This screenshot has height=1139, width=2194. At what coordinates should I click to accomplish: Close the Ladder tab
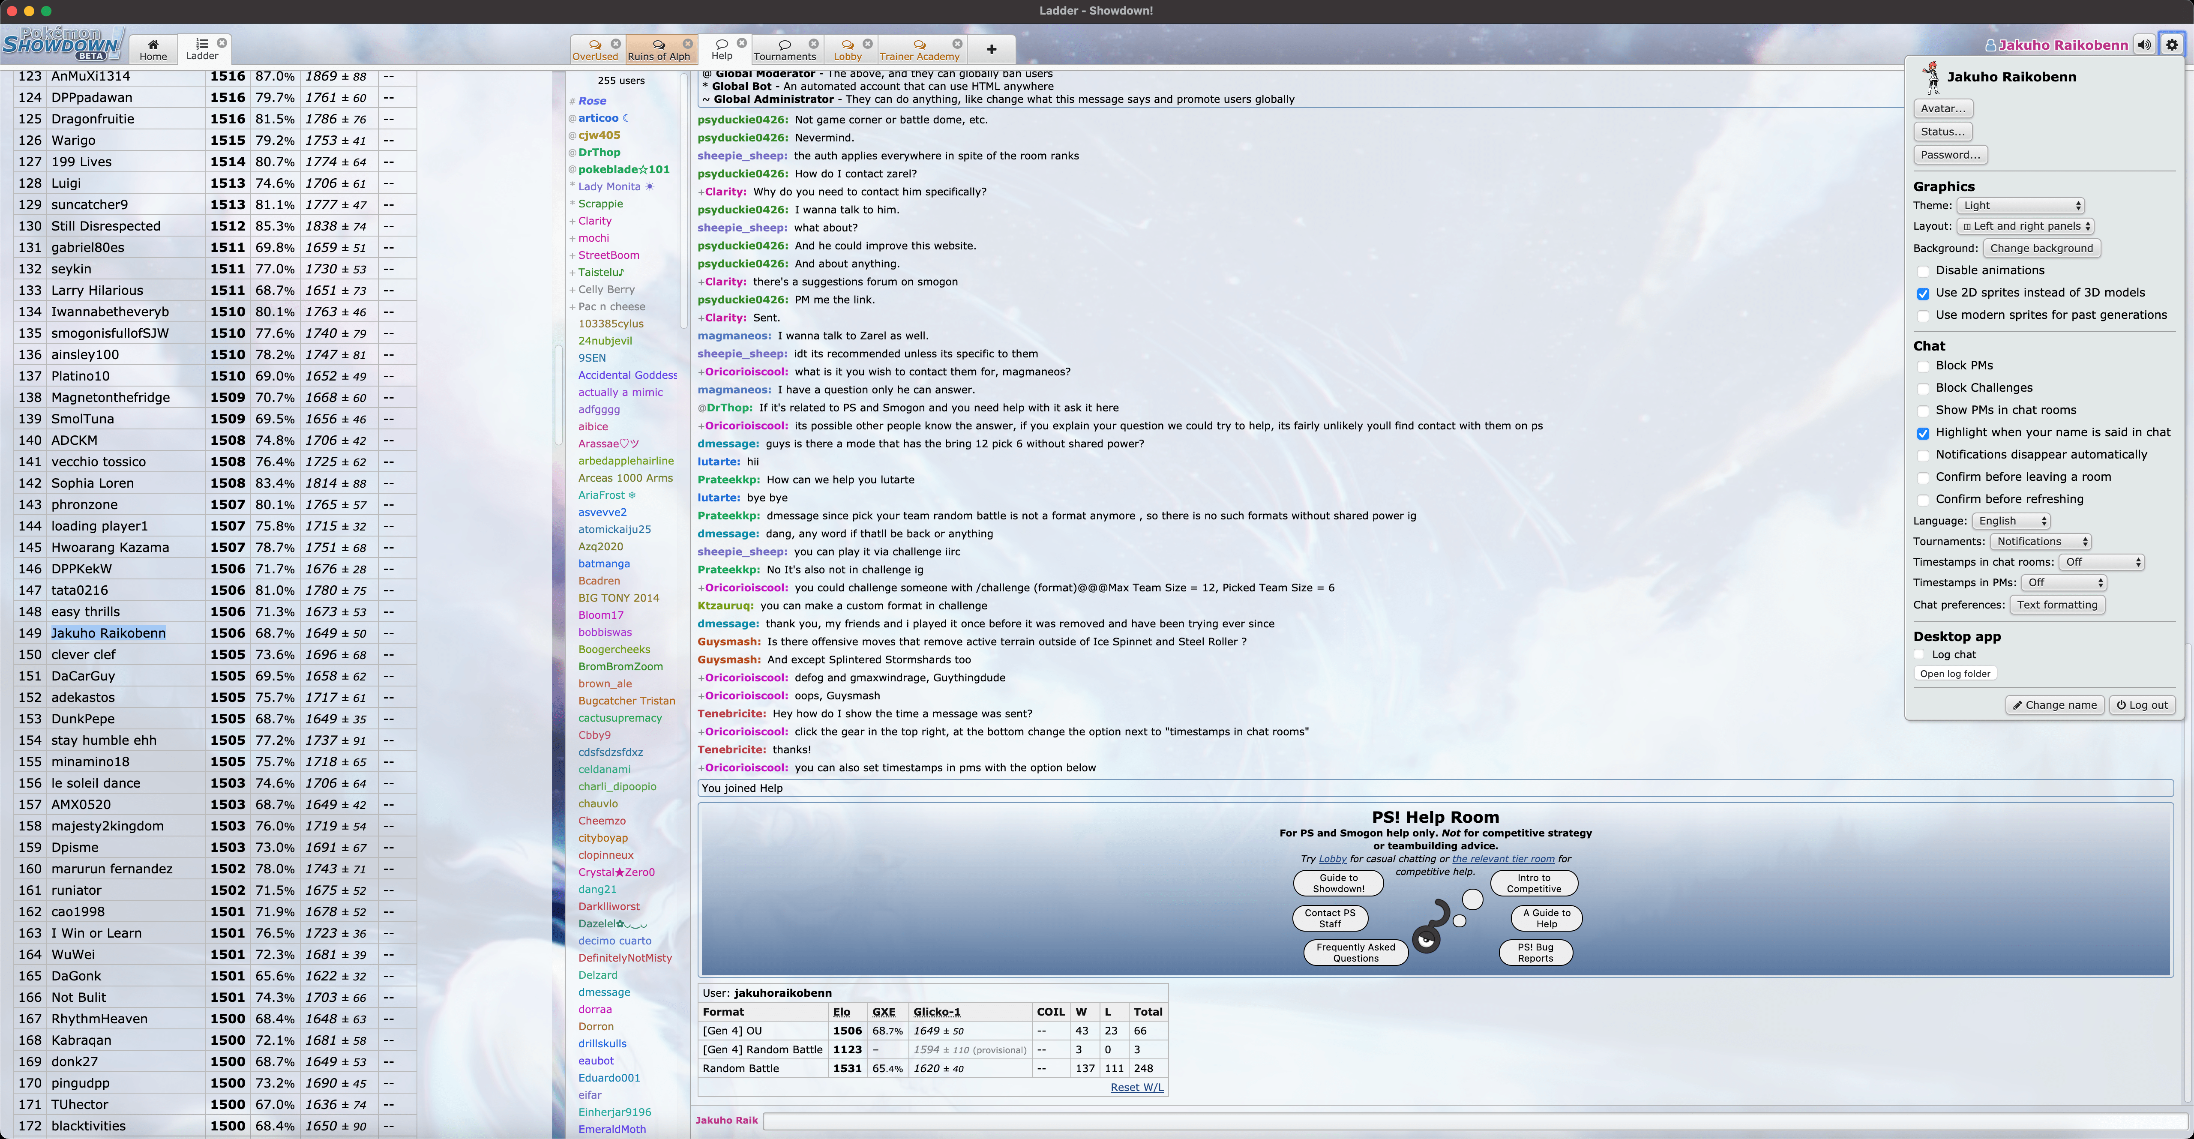222,42
